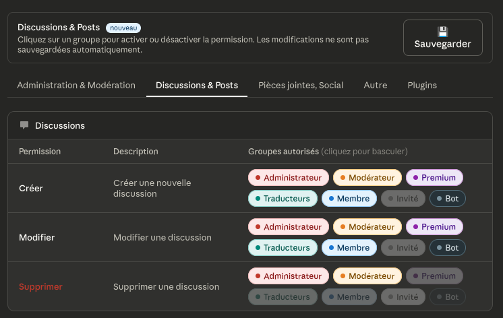Enable Invité for Modifier permission
Viewport: 503px width, 318px height.
click(402, 247)
